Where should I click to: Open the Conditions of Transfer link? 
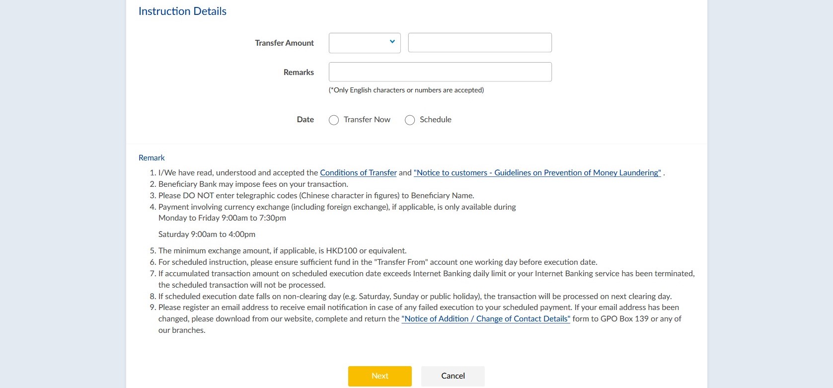pyautogui.click(x=358, y=173)
